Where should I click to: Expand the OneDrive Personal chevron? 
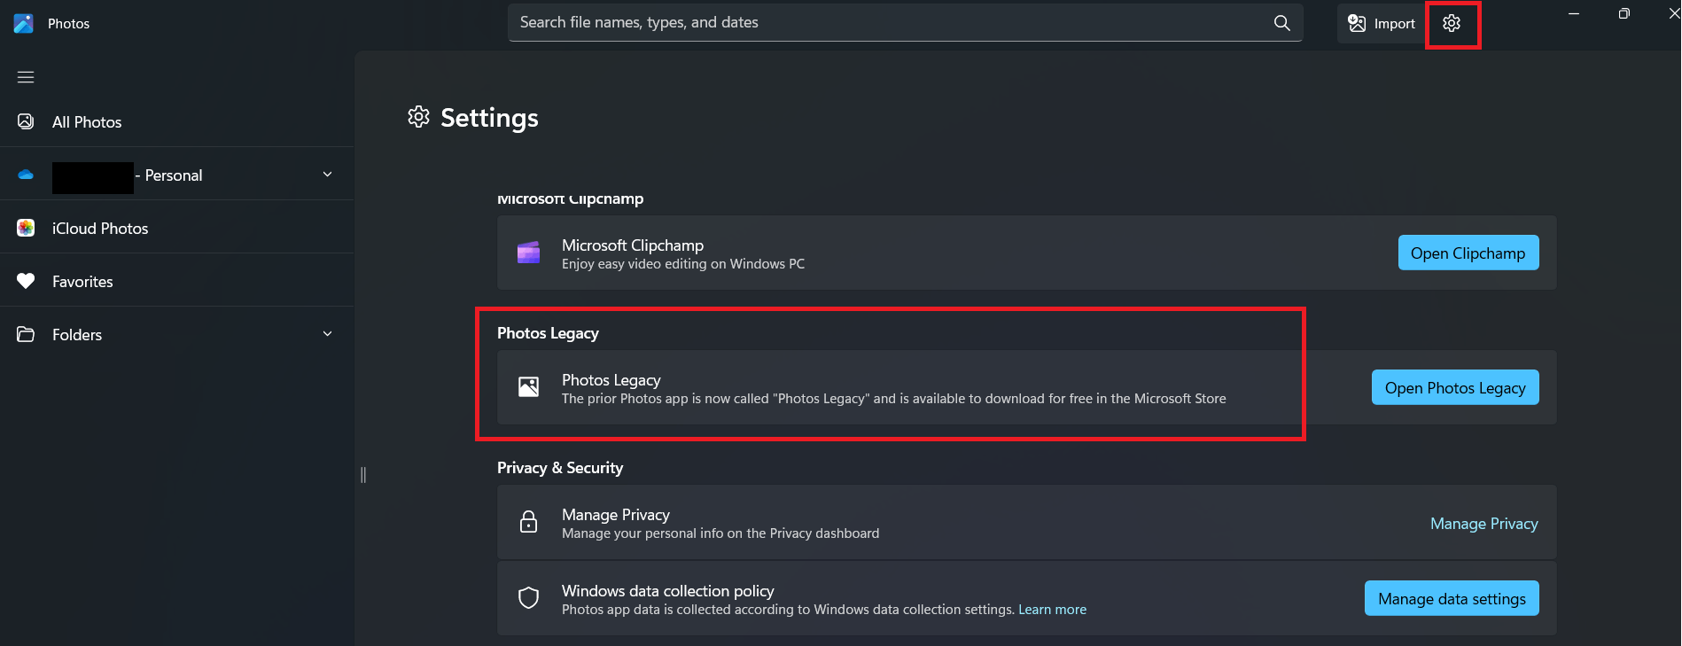click(327, 175)
